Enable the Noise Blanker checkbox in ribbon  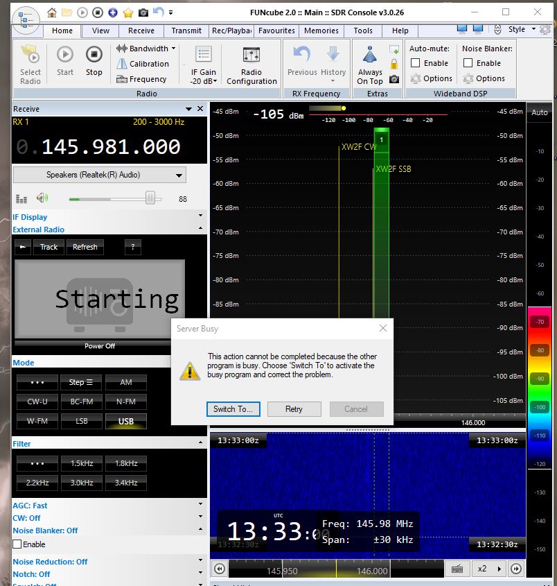pos(468,63)
